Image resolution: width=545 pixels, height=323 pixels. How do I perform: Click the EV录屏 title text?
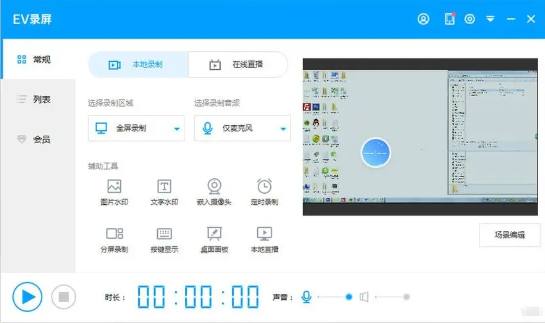click(32, 19)
